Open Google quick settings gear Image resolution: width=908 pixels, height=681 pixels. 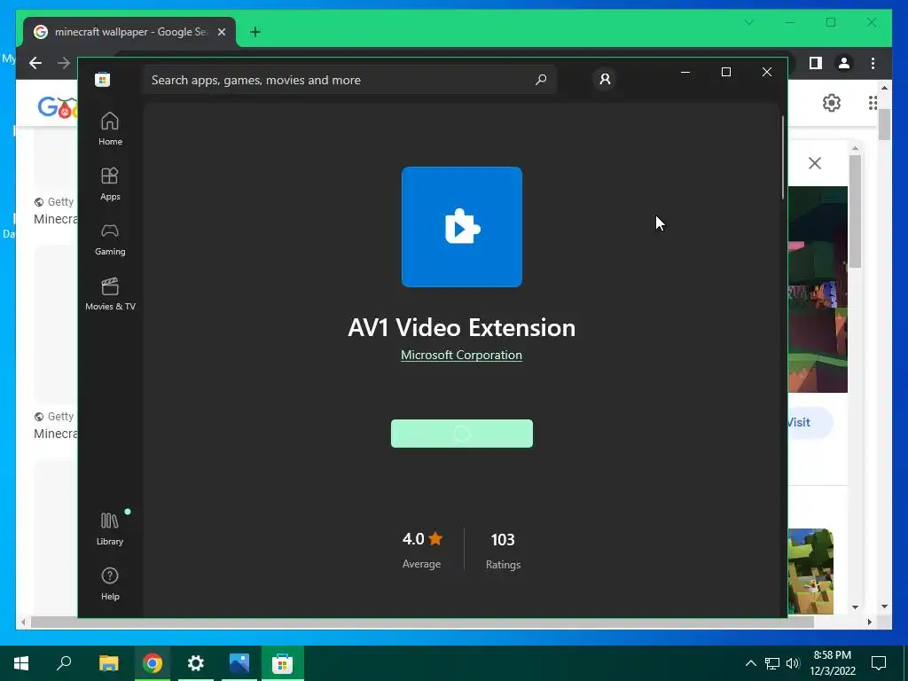tap(832, 103)
